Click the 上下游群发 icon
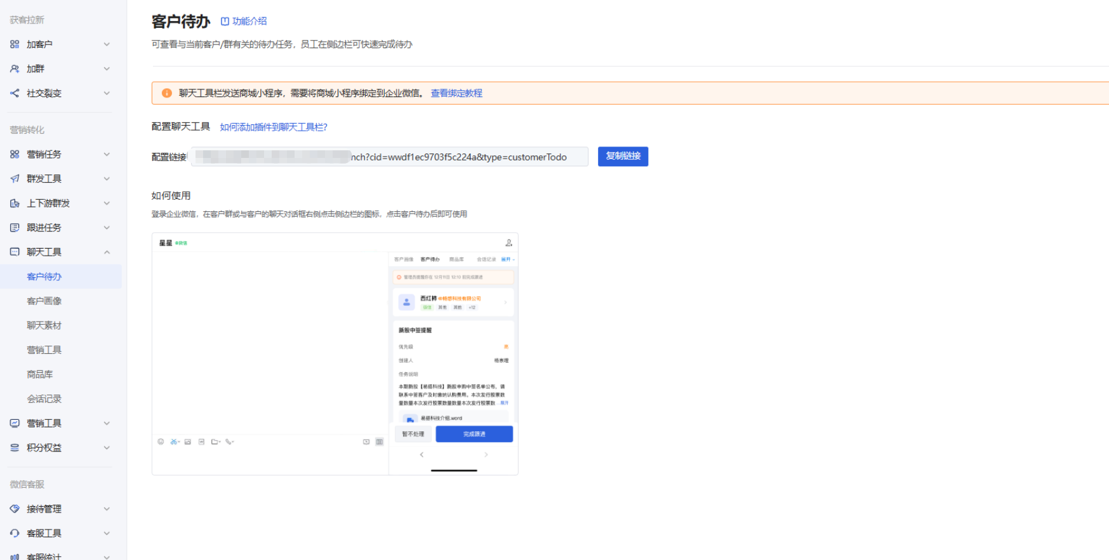 [15, 203]
